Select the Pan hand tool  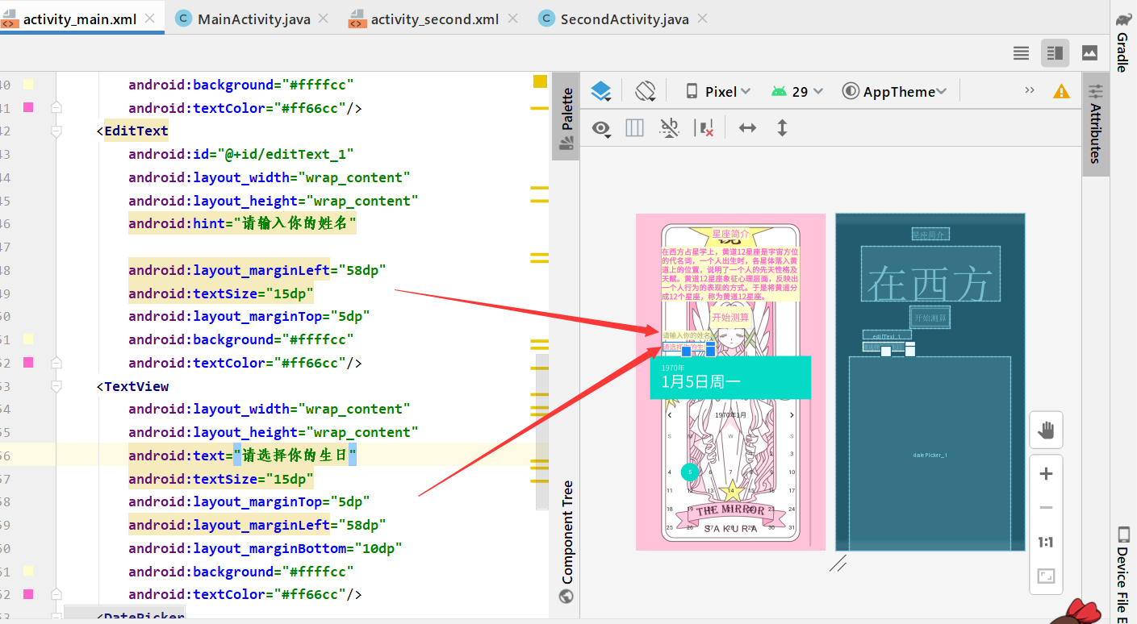coord(1046,430)
